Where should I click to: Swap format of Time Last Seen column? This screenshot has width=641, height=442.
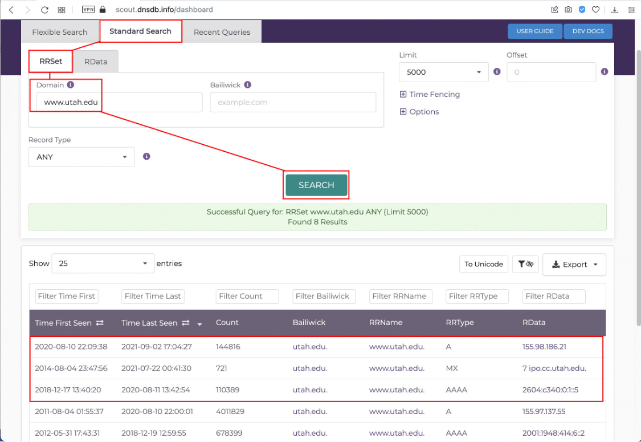(x=186, y=323)
